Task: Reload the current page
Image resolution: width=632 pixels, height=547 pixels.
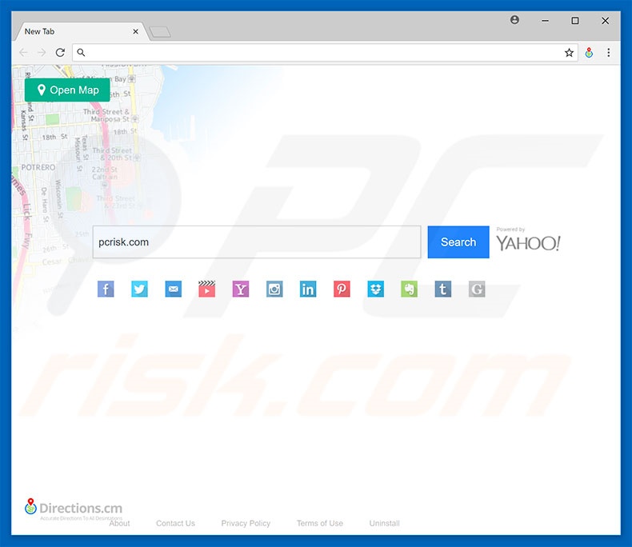Action: pos(61,53)
